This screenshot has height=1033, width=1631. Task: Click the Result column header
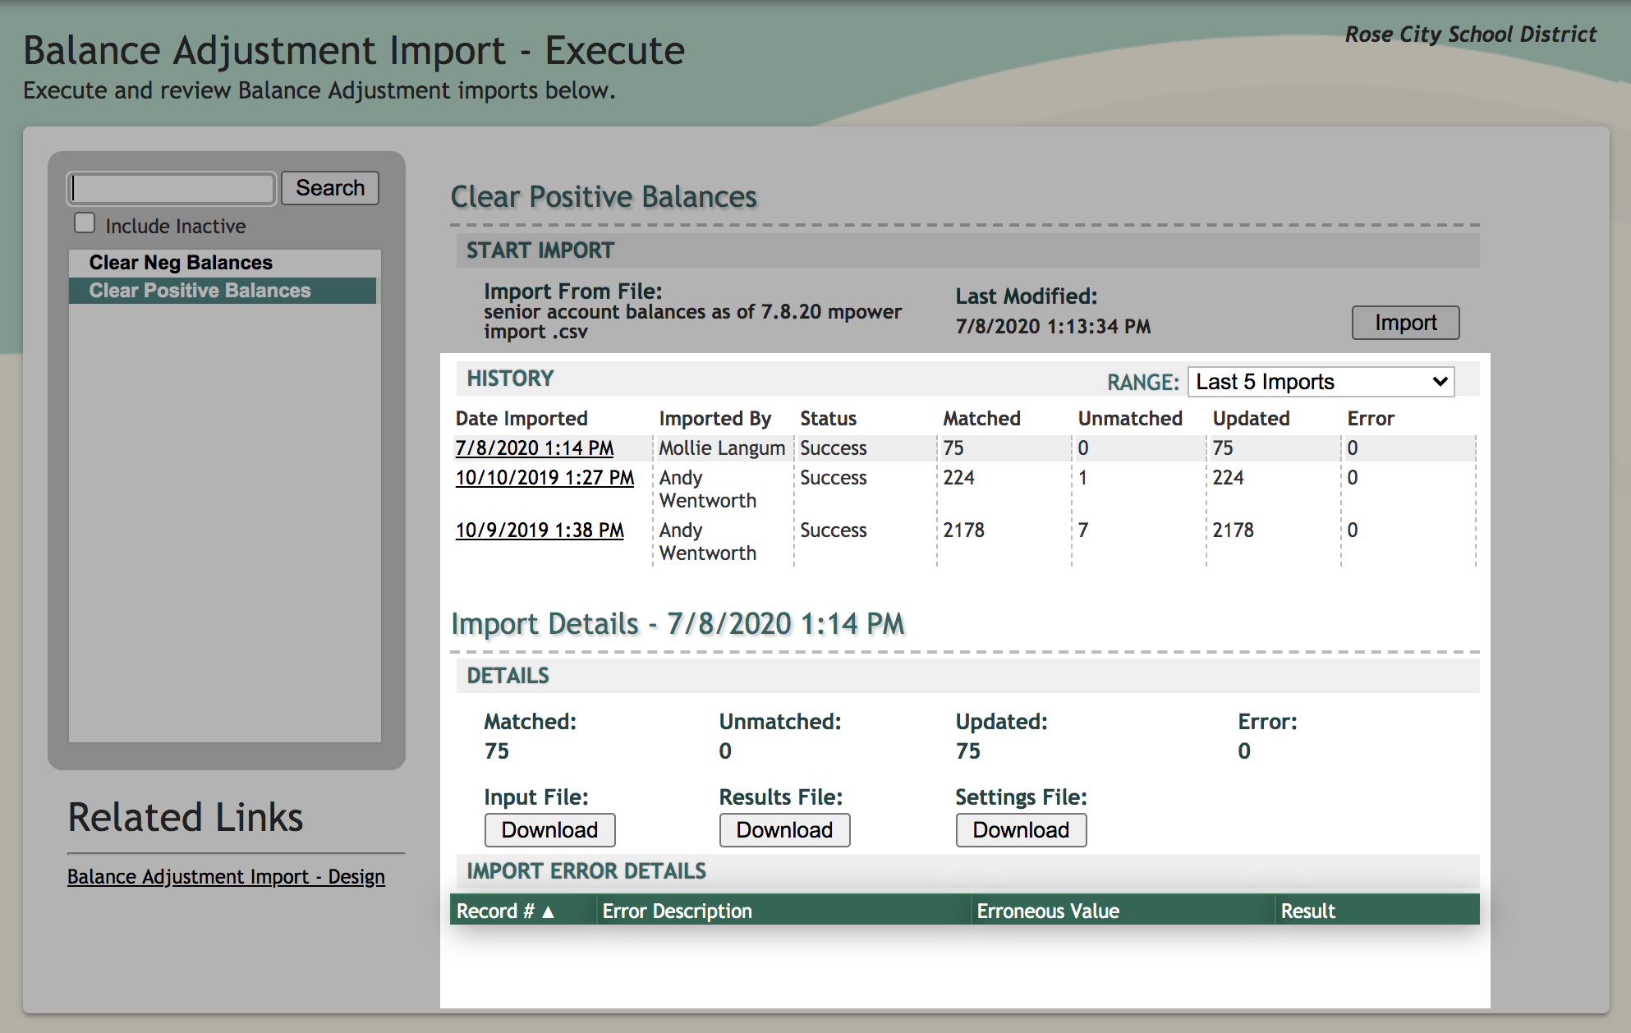1307,911
